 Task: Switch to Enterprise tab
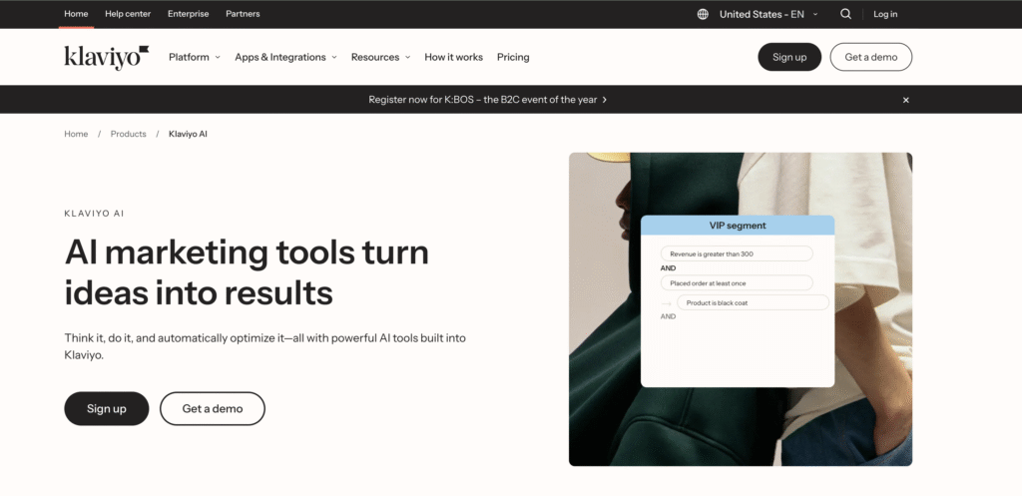coord(189,14)
